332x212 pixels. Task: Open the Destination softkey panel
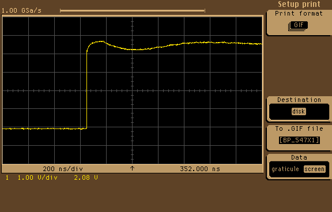[x=299, y=109]
